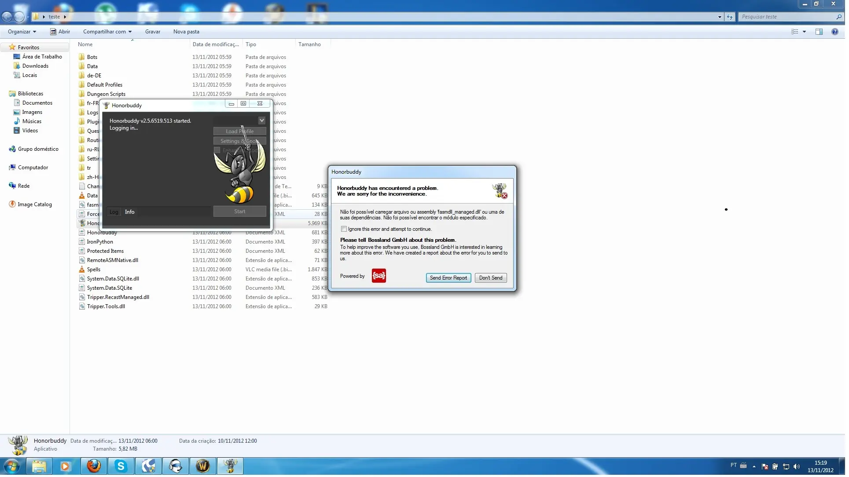Open Windows Explorer from taskbar
The height and width of the screenshot is (477, 849).
tap(39, 467)
